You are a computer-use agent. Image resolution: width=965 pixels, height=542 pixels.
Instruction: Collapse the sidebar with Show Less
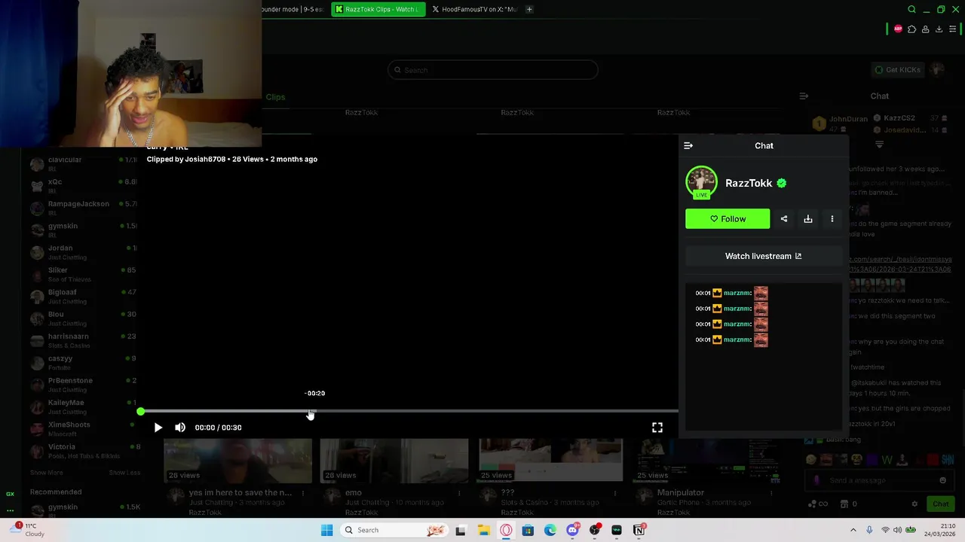124,473
